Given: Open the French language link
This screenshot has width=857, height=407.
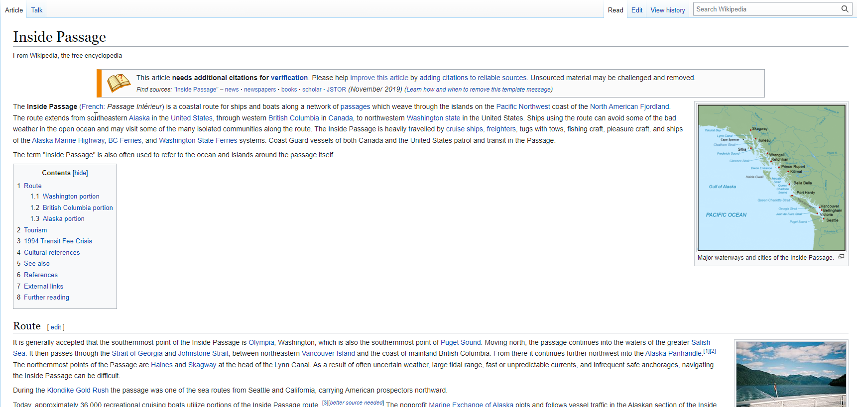Looking at the screenshot, I should tap(93, 106).
